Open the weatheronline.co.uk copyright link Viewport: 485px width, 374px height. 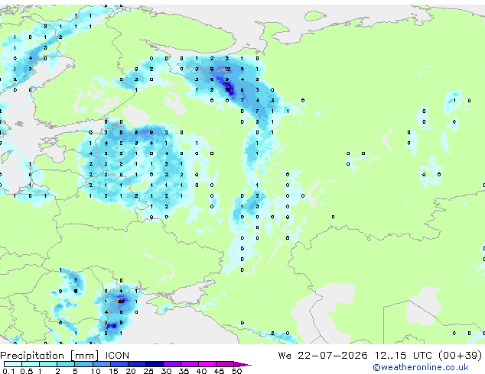point(421,367)
